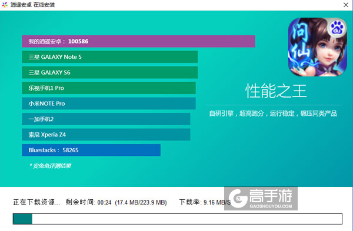Image resolution: width=353 pixels, height=231 pixels.
Task: Select the 三星 GALAXY S6 bar
Action: point(109,72)
